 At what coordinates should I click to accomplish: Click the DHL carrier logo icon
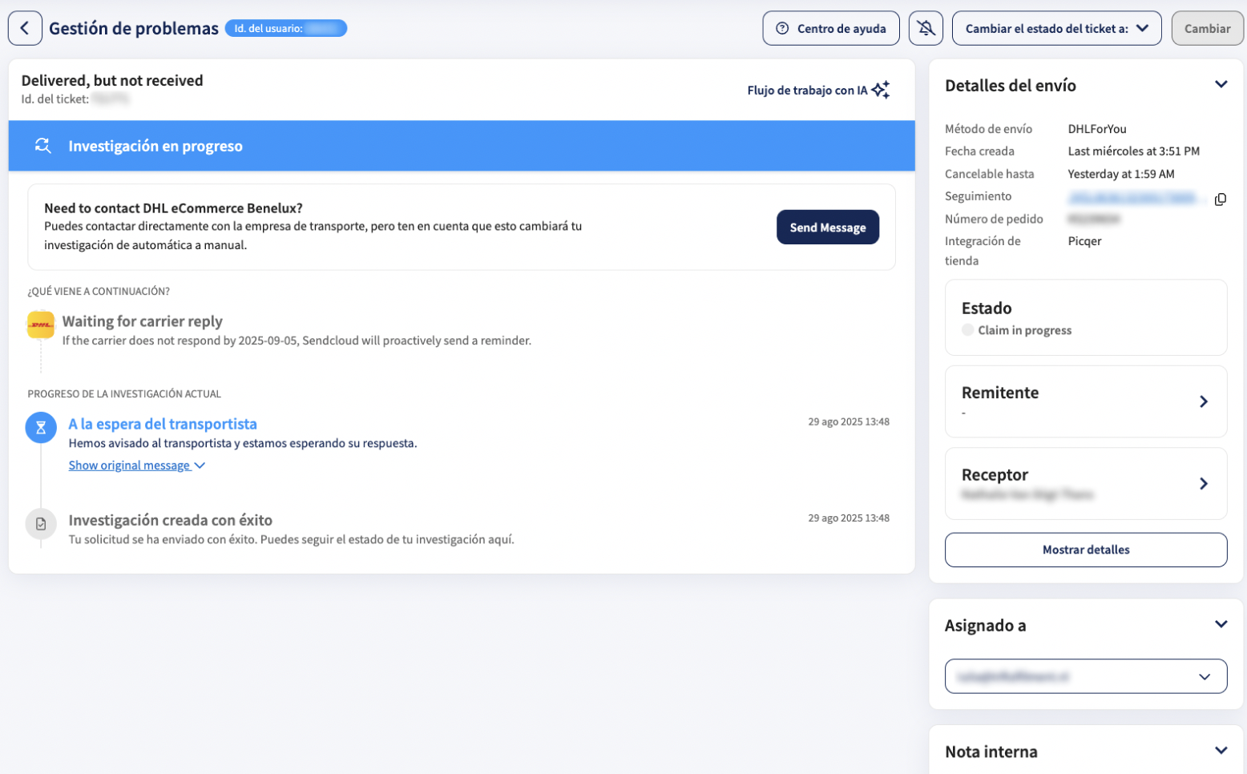(40, 325)
